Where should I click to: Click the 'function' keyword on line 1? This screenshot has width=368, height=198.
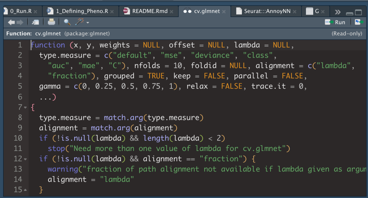click(x=48, y=45)
